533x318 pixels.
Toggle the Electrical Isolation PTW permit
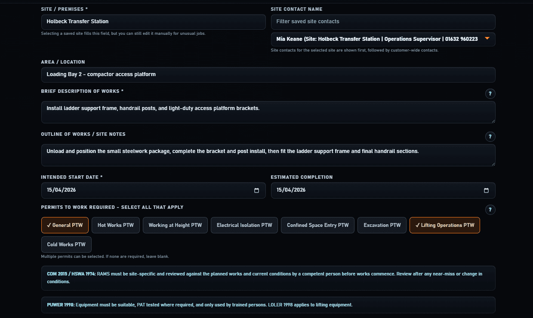(x=244, y=225)
